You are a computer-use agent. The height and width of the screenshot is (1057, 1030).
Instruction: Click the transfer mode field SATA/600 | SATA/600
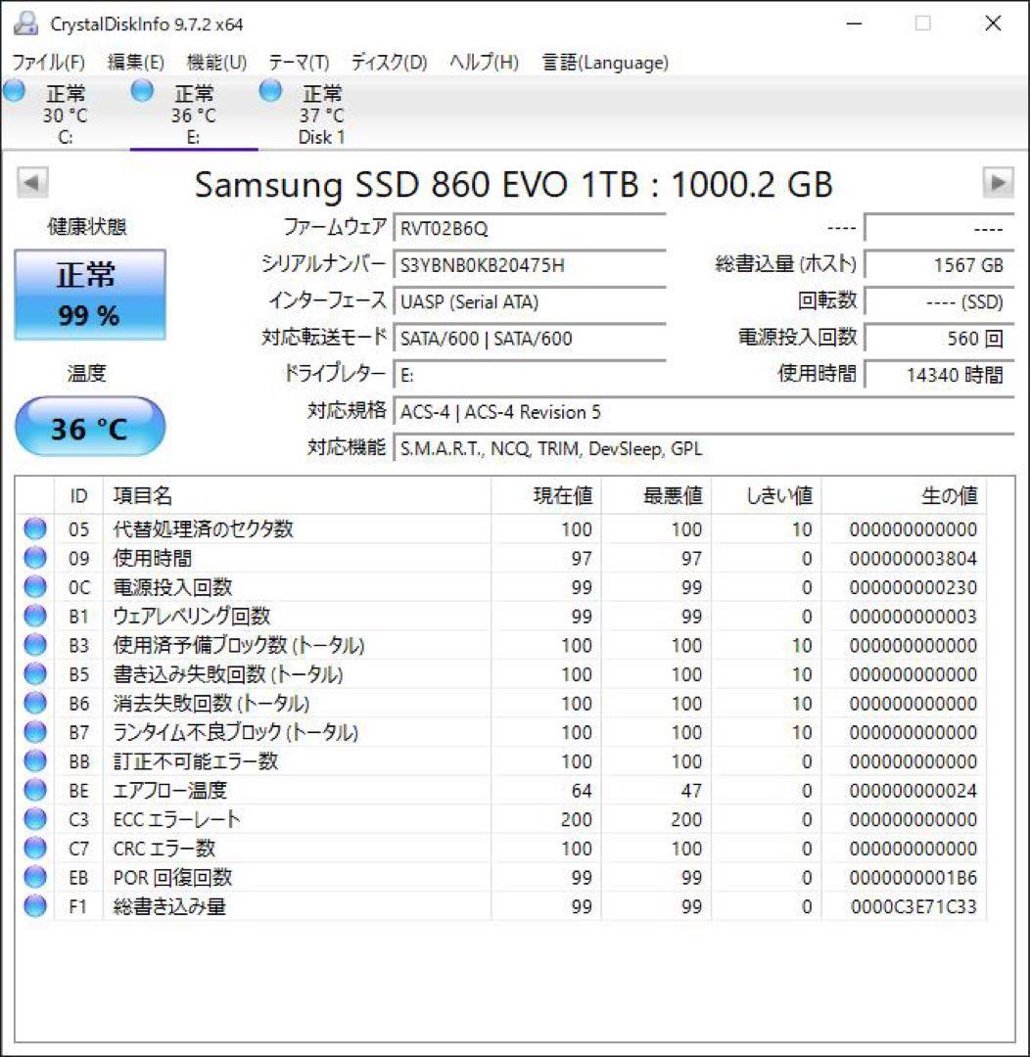pos(530,338)
